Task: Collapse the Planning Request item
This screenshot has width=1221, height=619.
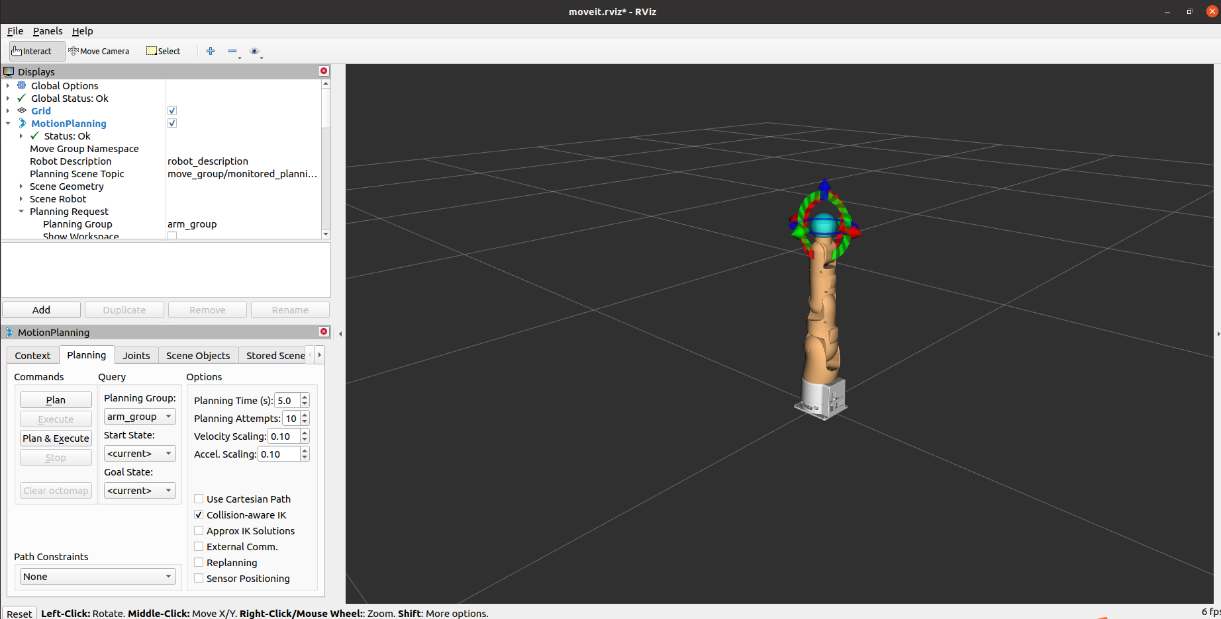Action: tap(21, 211)
